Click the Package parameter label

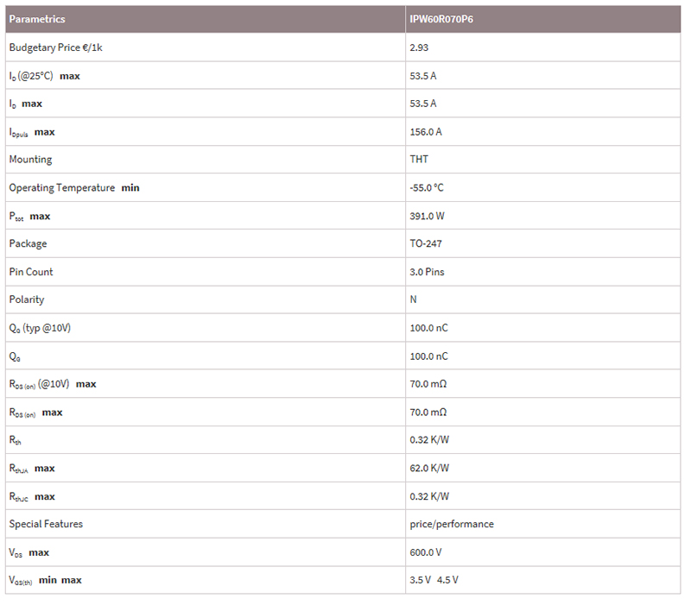coord(28,243)
